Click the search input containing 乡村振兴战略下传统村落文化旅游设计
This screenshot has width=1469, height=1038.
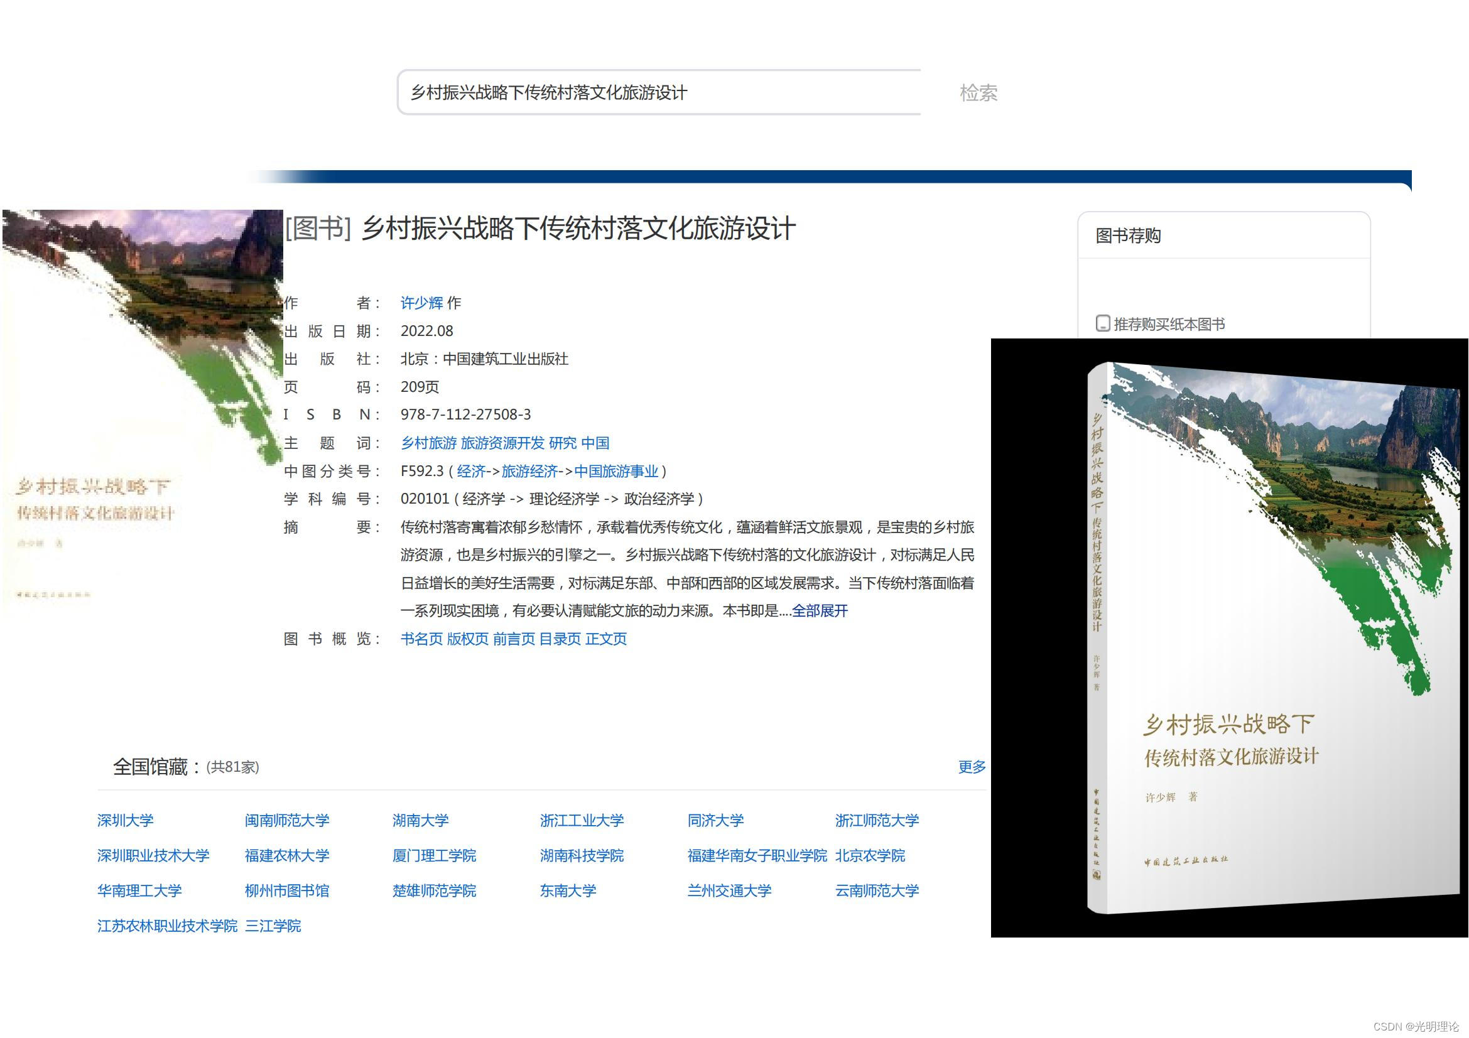[659, 93]
